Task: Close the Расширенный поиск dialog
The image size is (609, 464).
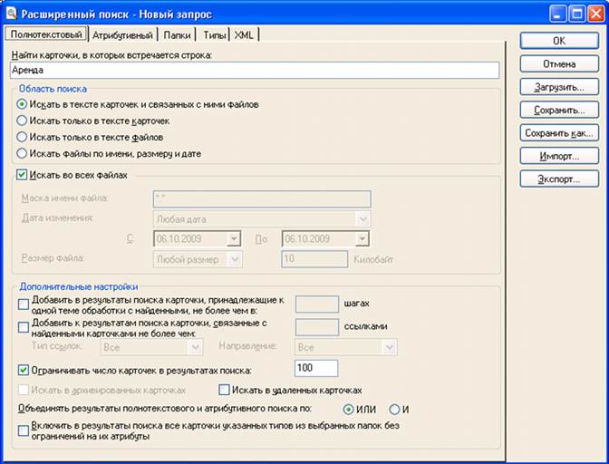Action: [596, 14]
